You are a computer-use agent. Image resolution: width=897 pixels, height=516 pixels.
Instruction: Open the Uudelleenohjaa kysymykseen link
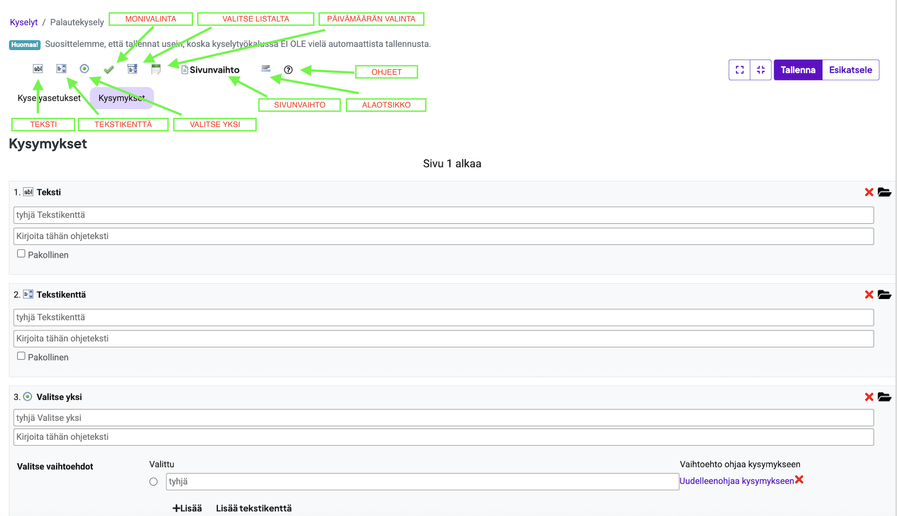click(x=736, y=481)
